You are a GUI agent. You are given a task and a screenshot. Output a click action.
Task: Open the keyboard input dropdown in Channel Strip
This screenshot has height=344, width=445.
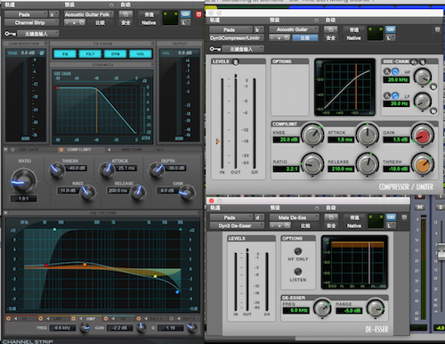click(x=37, y=34)
